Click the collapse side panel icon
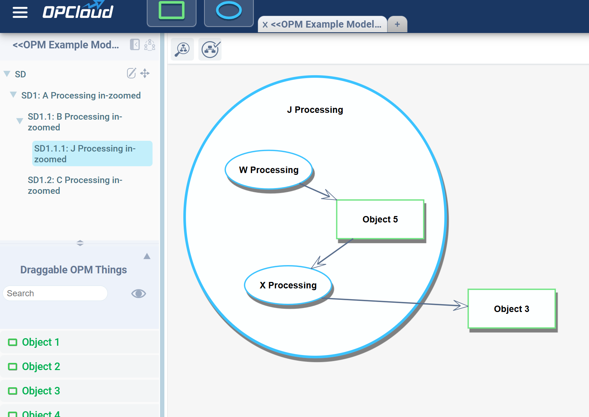Image resolution: width=589 pixels, height=417 pixels. 135,45
